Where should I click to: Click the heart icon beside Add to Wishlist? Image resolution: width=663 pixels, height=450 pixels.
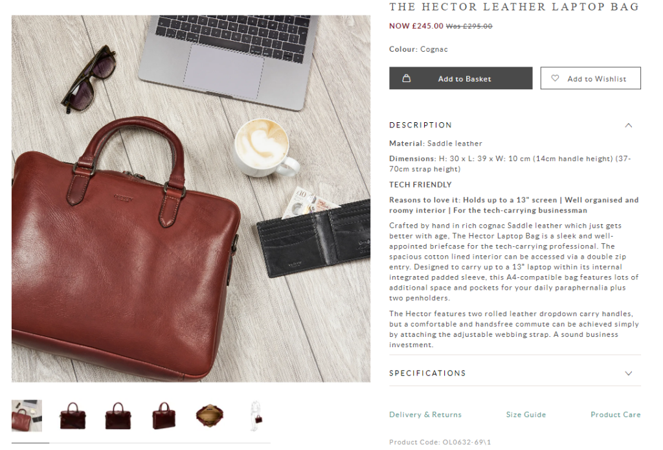pyautogui.click(x=555, y=78)
